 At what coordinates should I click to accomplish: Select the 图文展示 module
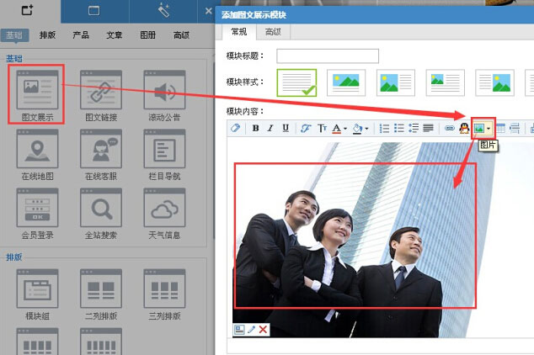(37, 96)
